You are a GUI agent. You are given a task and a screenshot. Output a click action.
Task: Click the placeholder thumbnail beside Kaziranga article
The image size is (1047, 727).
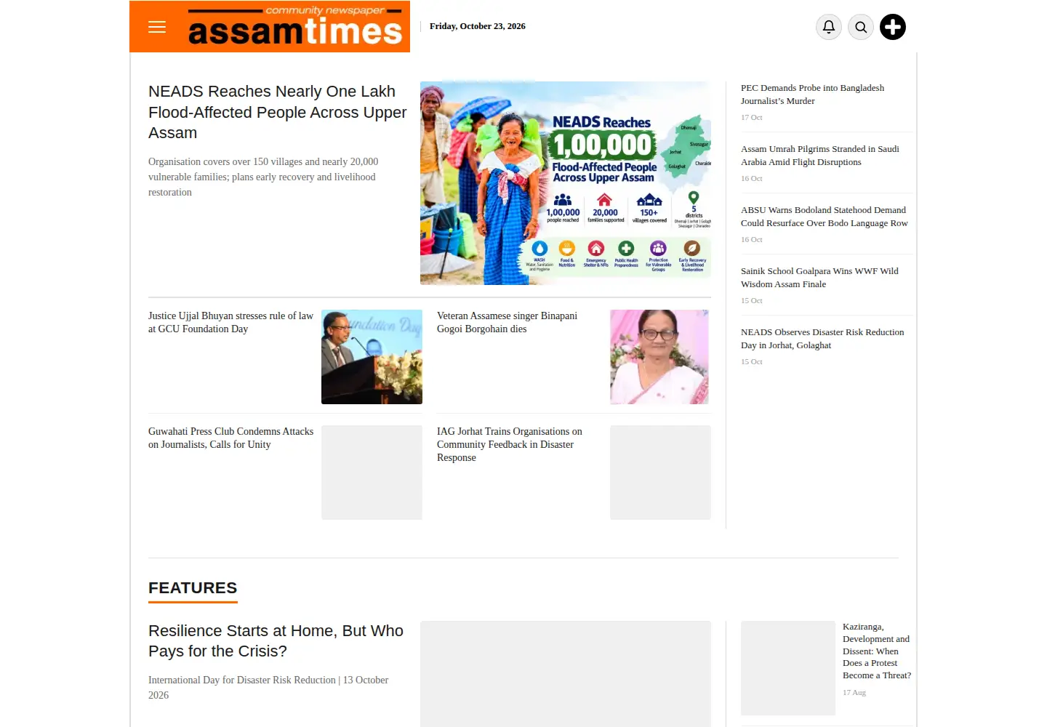click(788, 668)
